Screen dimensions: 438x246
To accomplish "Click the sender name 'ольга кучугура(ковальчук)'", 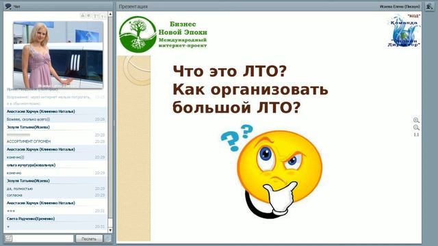I will [x=31, y=165].
